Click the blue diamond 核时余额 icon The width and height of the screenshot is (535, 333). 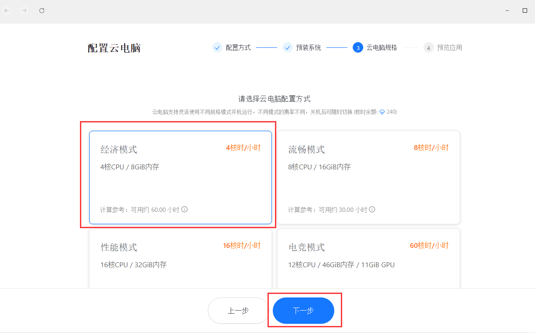382,112
